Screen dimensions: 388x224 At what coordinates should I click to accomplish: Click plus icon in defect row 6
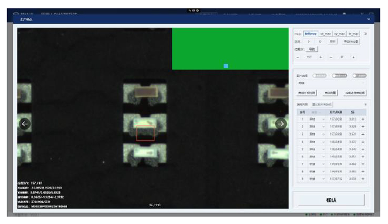pyautogui.click(x=363, y=157)
